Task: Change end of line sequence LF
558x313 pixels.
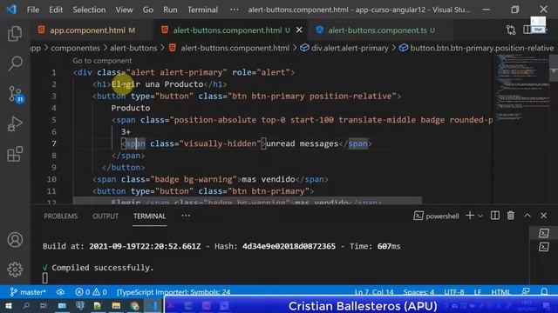Action: [x=478, y=292]
